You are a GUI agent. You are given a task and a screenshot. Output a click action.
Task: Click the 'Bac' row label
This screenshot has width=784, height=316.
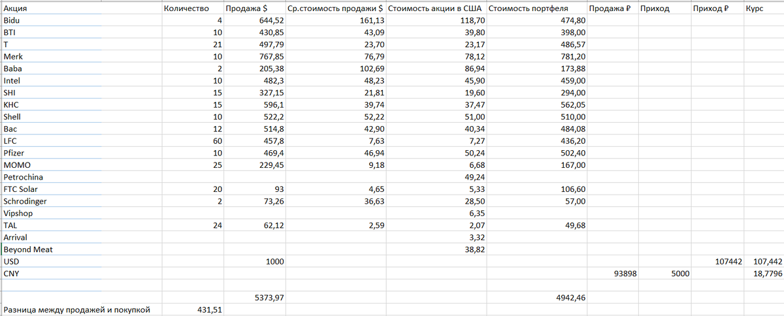tap(81, 128)
